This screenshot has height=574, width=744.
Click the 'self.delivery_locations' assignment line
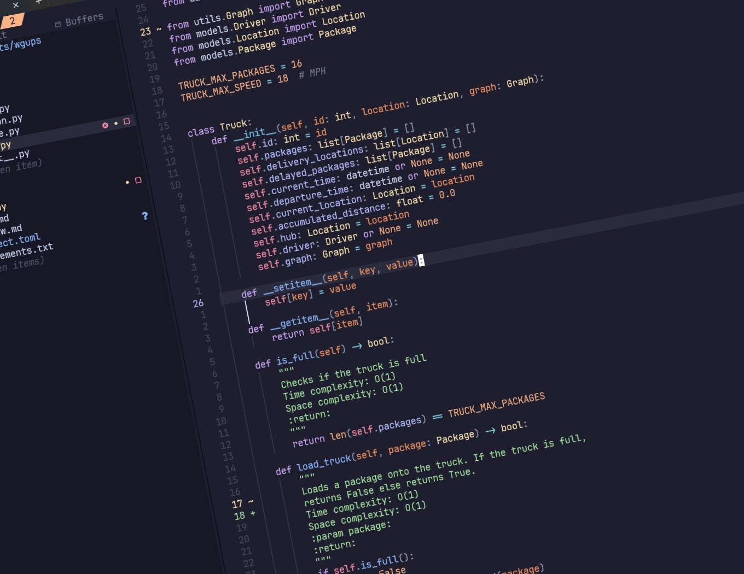[358, 150]
